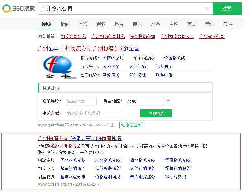This screenshot has width=244, height=192.
Task: Click the 电话咨询 phone icon button
Action: 131,125
